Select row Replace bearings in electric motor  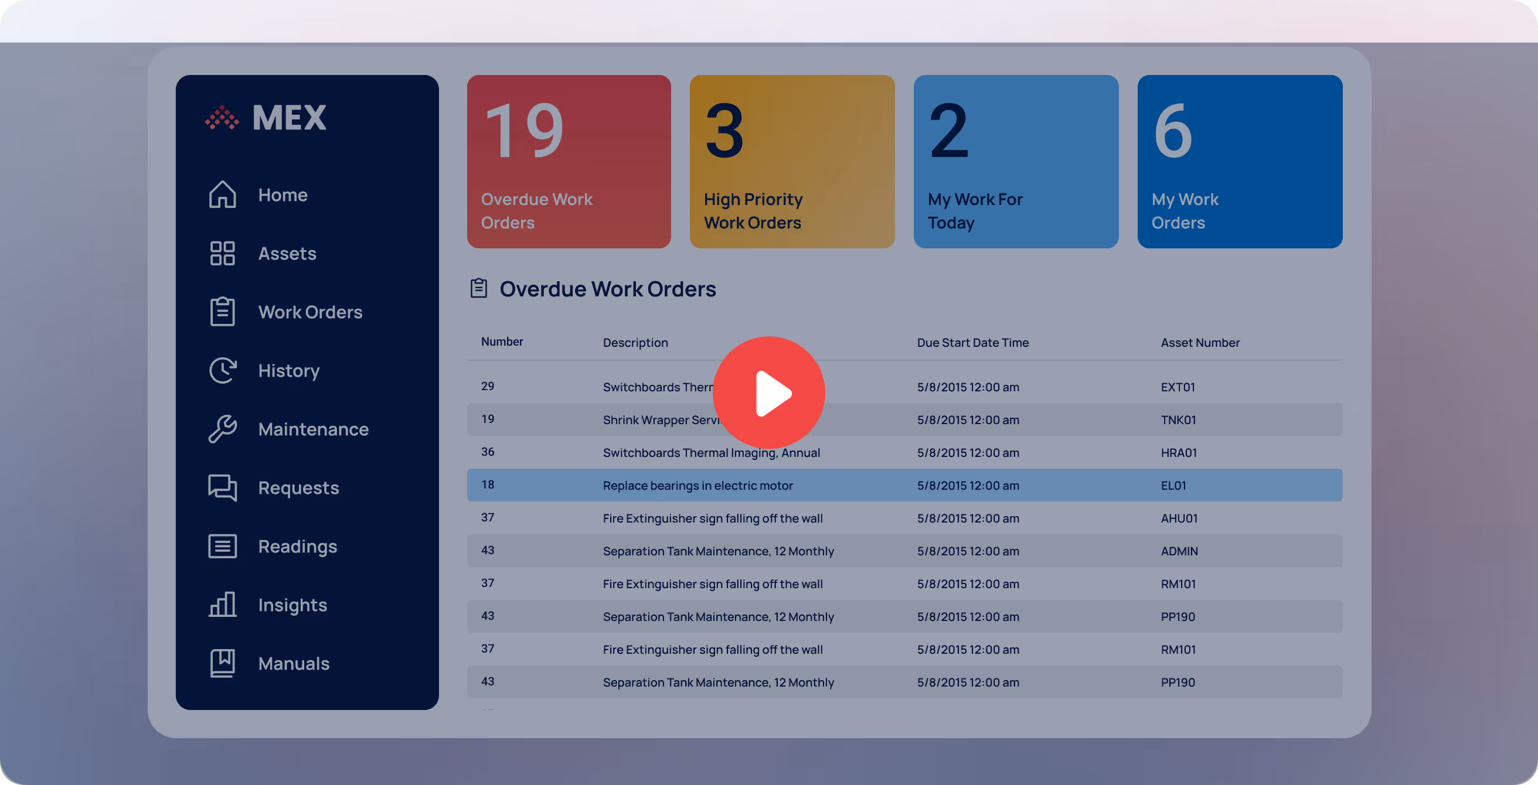click(697, 485)
